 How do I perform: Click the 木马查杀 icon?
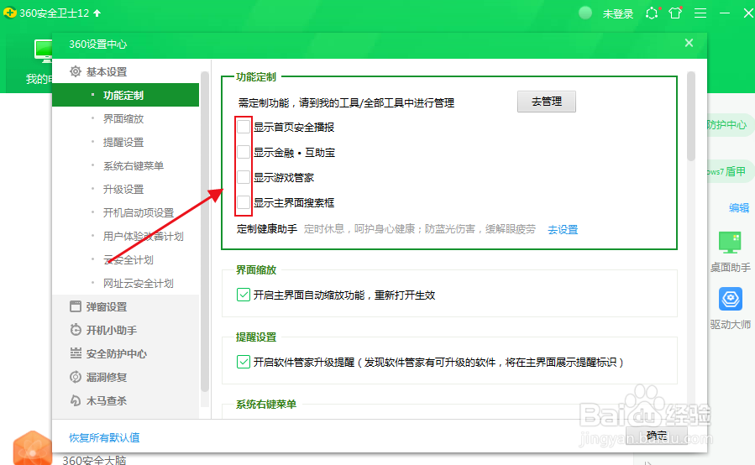[x=75, y=400]
